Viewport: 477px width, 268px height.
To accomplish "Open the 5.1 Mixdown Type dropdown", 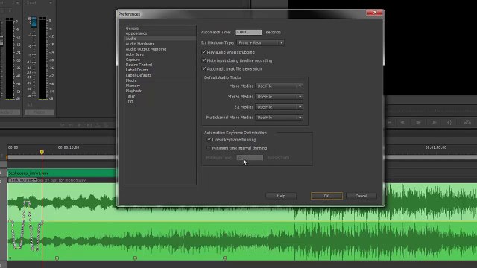I will [x=260, y=43].
